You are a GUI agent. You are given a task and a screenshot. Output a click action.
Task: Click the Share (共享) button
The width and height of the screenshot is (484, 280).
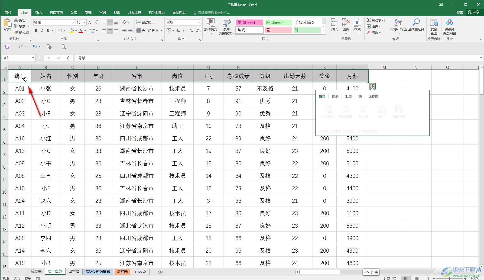pos(474,12)
